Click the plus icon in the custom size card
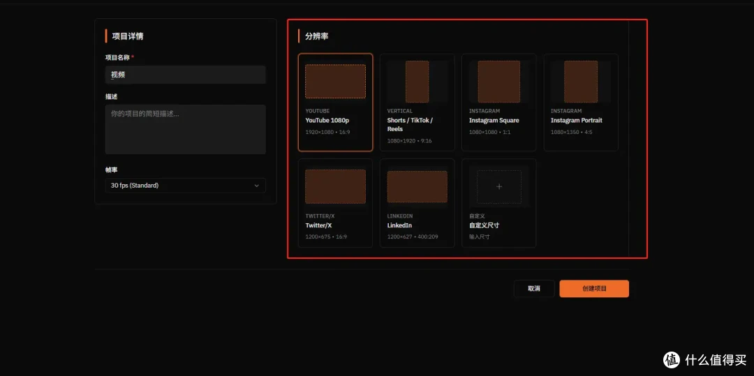Screen dimensions: 754x376 click(x=499, y=186)
